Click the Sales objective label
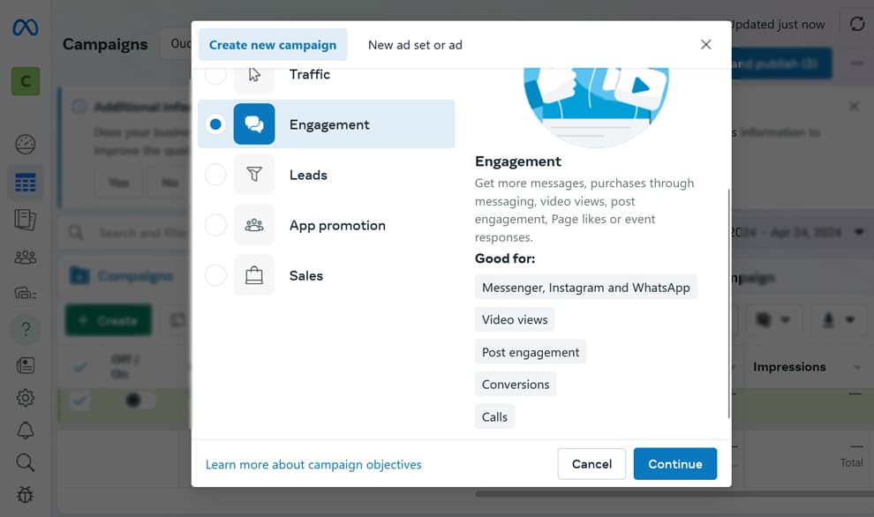874x517 pixels. point(306,276)
